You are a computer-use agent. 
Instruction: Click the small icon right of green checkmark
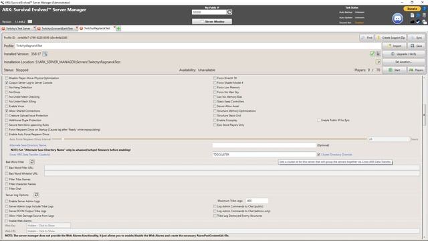click(379, 54)
